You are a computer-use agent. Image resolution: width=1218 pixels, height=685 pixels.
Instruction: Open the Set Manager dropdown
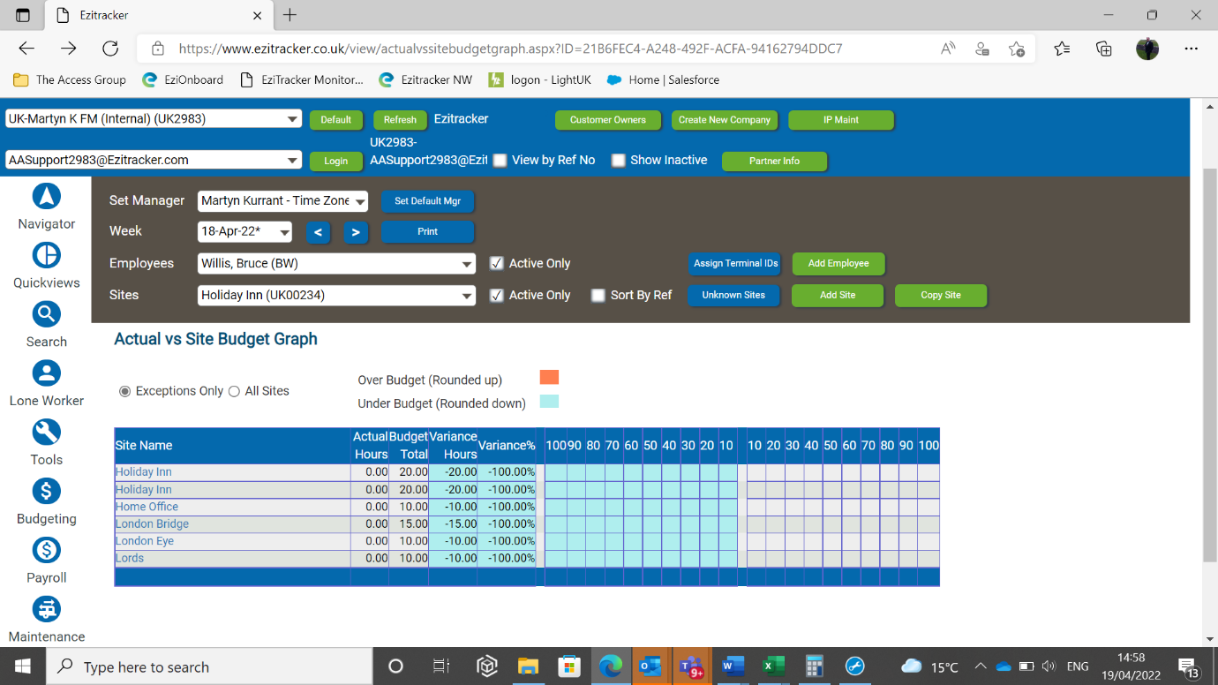(x=359, y=201)
